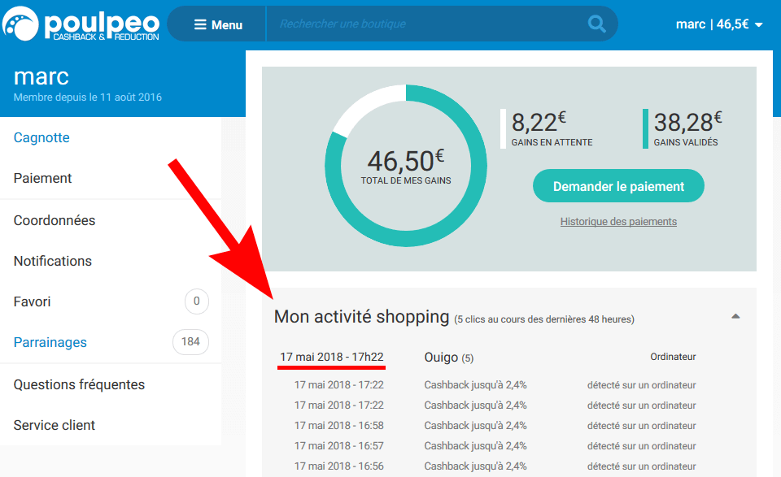The width and height of the screenshot is (781, 477).
Task: Click the Favori count badge
Action: 197,301
